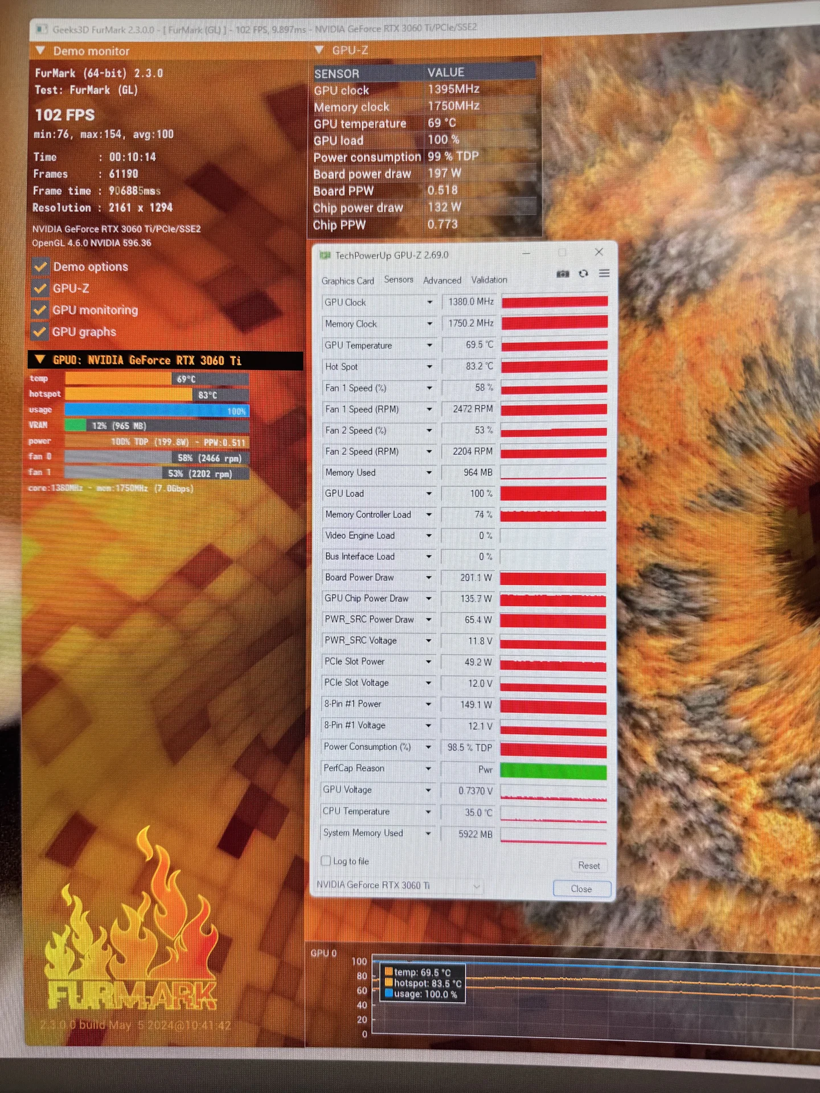
Task: Click the VRAM bar showing 12%
Action: click(x=157, y=426)
